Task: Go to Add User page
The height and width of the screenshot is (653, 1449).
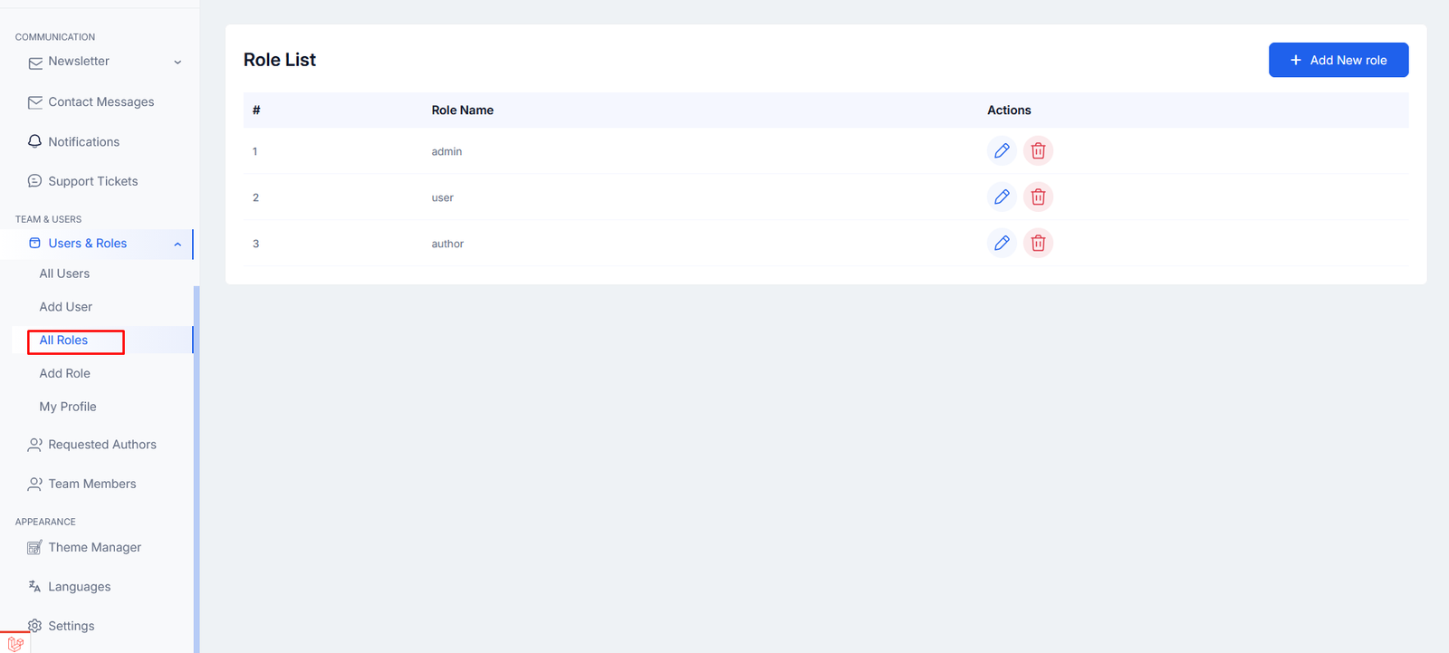Action: (66, 307)
